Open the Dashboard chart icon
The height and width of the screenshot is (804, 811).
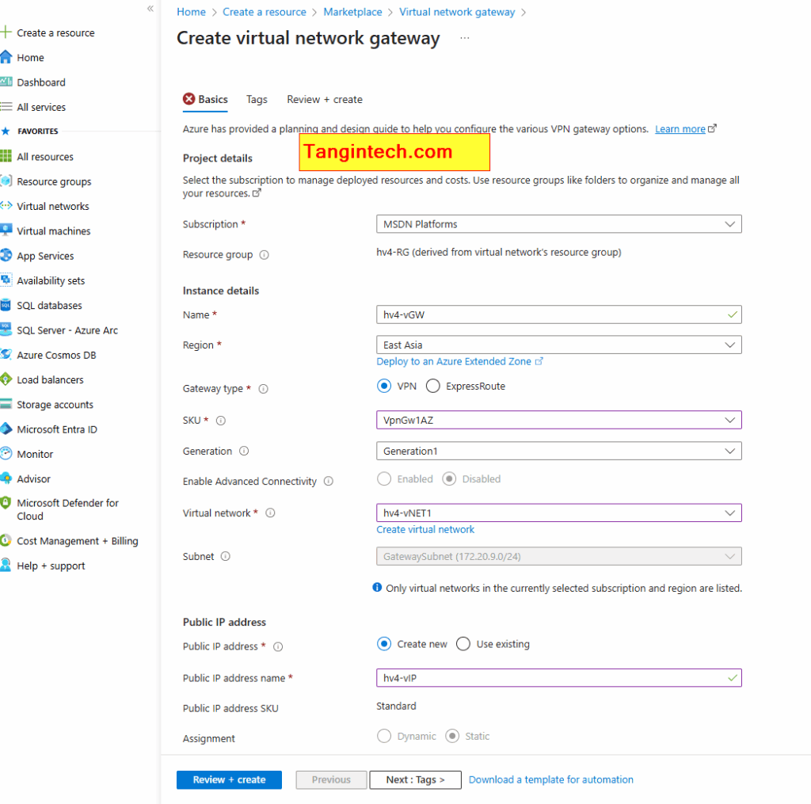6,82
